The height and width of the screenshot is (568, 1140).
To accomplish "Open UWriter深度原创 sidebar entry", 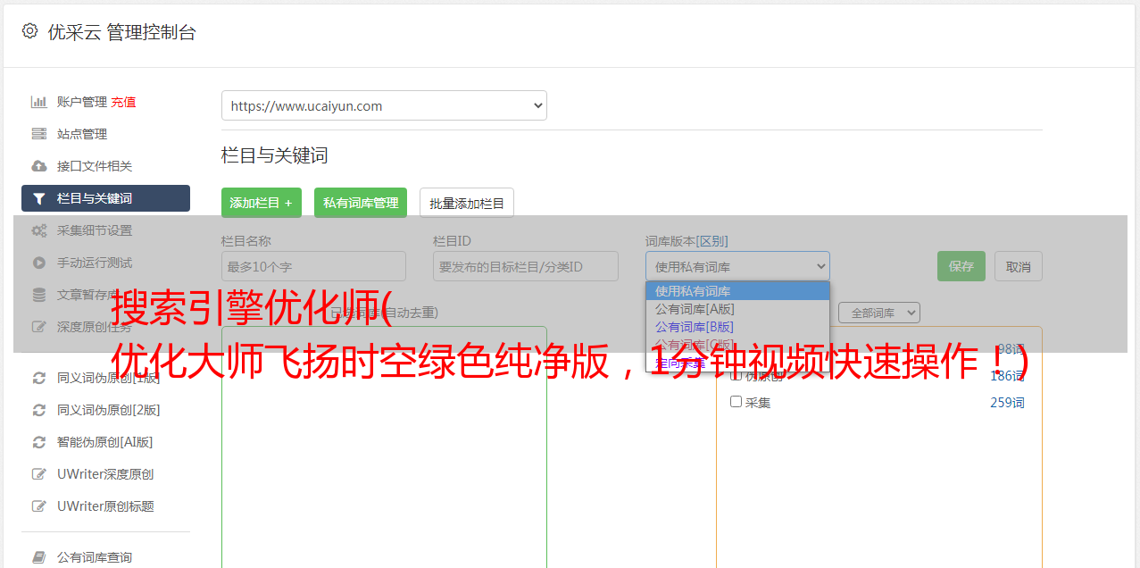I will pos(105,474).
